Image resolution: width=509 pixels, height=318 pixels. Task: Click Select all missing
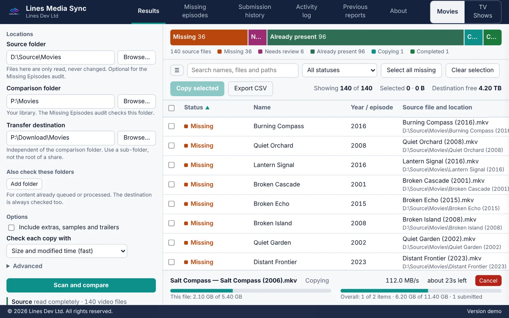coord(411,70)
